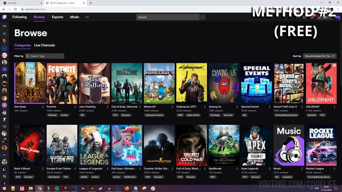Viewport: 342px width, 192px height.
Task: Click the Adventure Game tag under Minecraft
Action: (154, 115)
